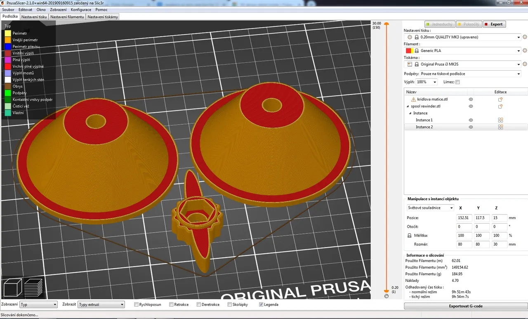Open the Světové souřadnice coordinates dropdown
The height and width of the screenshot is (319, 528).
[x=430, y=208]
